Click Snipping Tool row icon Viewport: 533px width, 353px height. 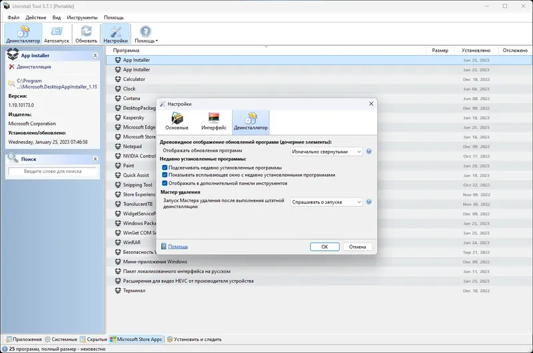click(x=118, y=185)
